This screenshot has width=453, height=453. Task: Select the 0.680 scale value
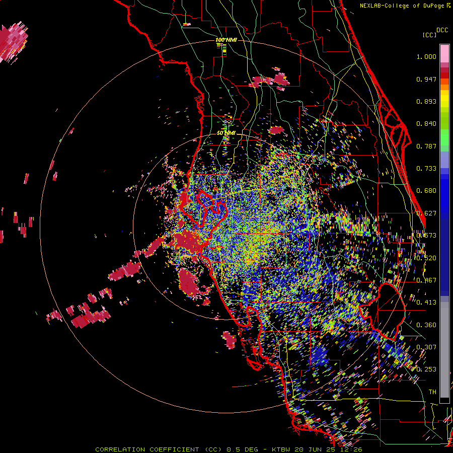pos(426,191)
